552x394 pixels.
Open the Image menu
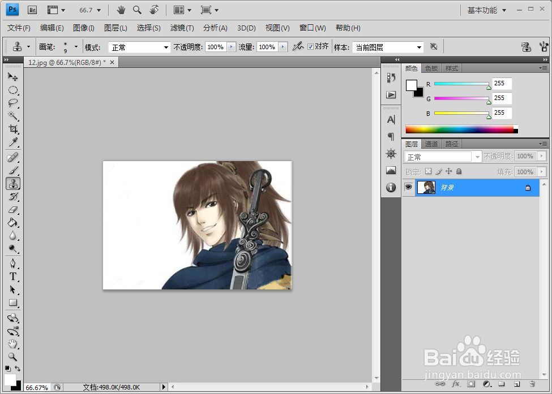pos(83,28)
